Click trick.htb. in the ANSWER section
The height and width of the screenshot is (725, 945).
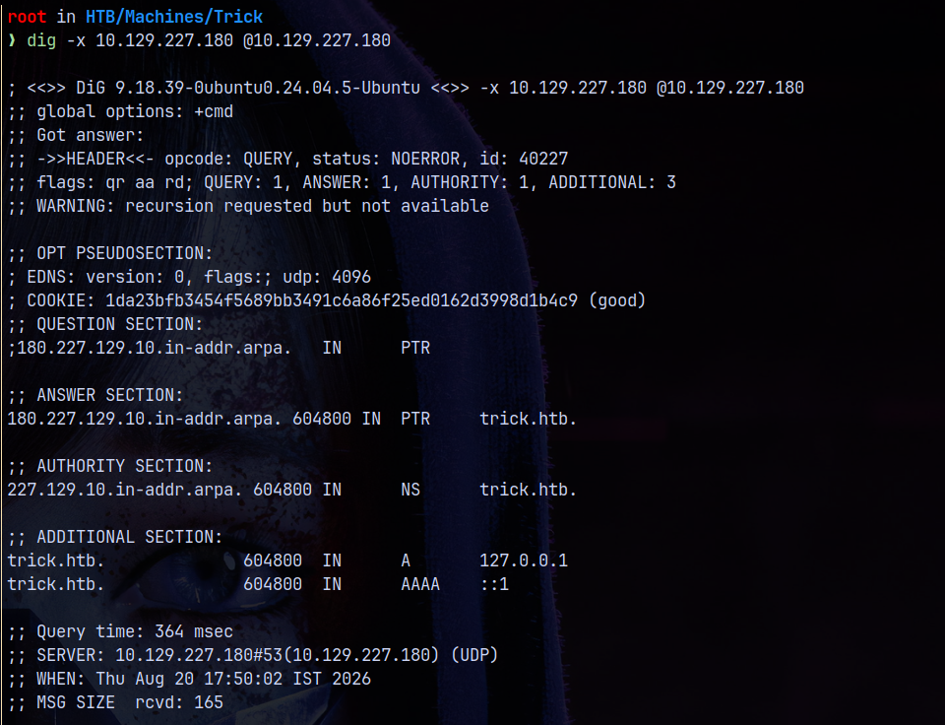point(528,419)
